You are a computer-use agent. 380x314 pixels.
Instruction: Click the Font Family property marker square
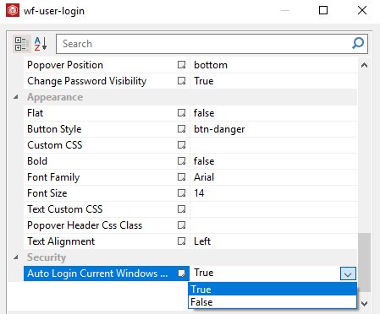[181, 177]
